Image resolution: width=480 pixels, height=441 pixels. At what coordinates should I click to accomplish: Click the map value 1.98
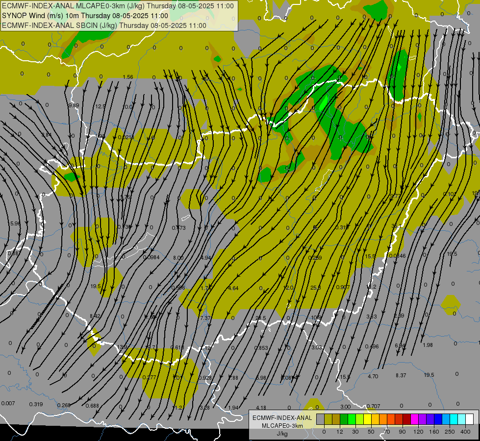(x=428, y=345)
